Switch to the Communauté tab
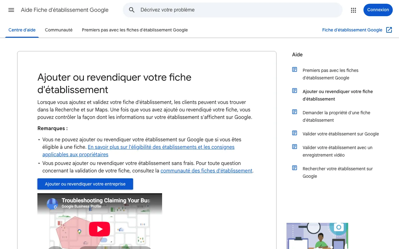 click(x=59, y=30)
